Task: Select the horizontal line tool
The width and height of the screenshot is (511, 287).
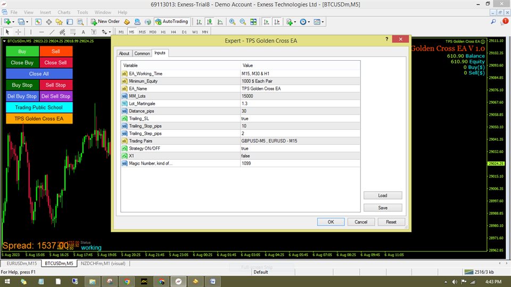Action: click(x=42, y=32)
